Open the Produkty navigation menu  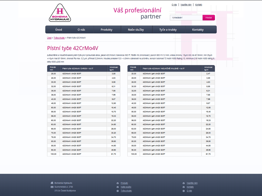[x=106, y=30]
